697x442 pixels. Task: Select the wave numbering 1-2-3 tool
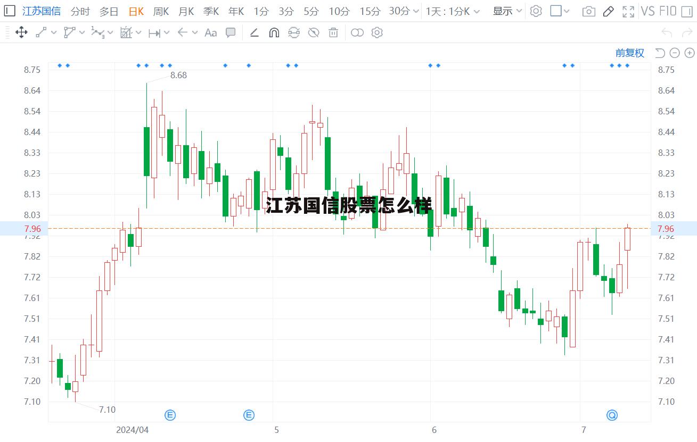97,32
